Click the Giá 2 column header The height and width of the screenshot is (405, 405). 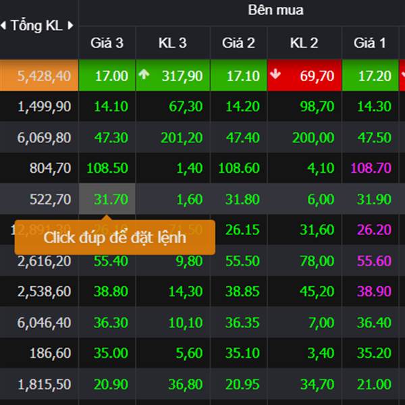(238, 43)
